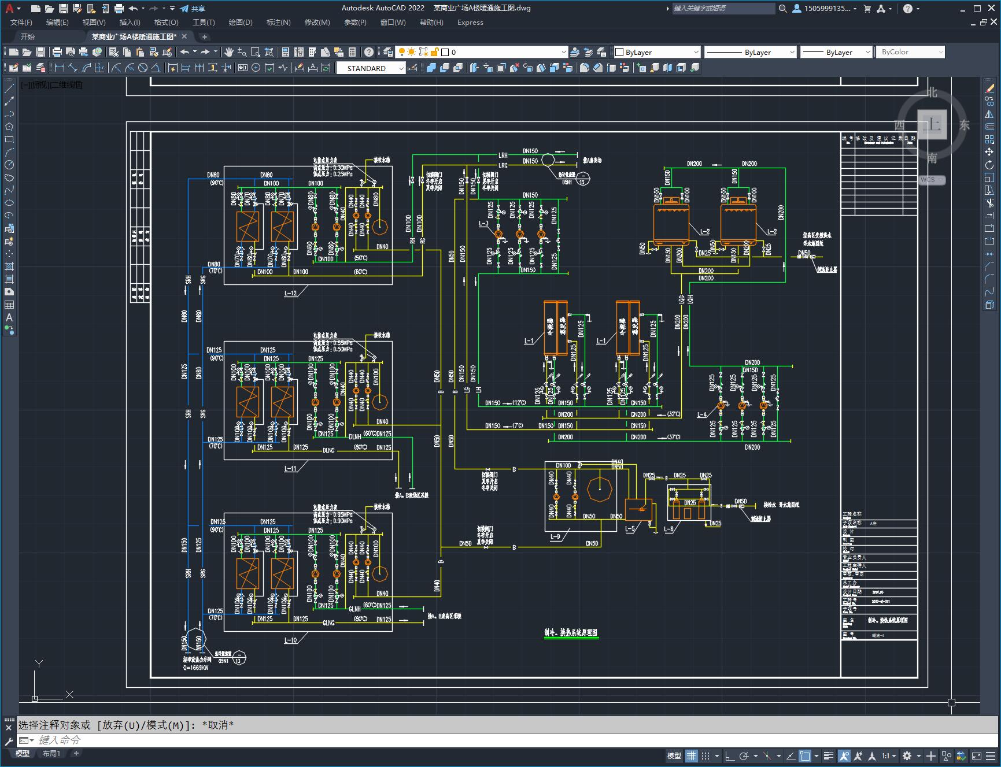
Task: Toggle Ortho mode in status bar
Action: pyautogui.click(x=730, y=755)
